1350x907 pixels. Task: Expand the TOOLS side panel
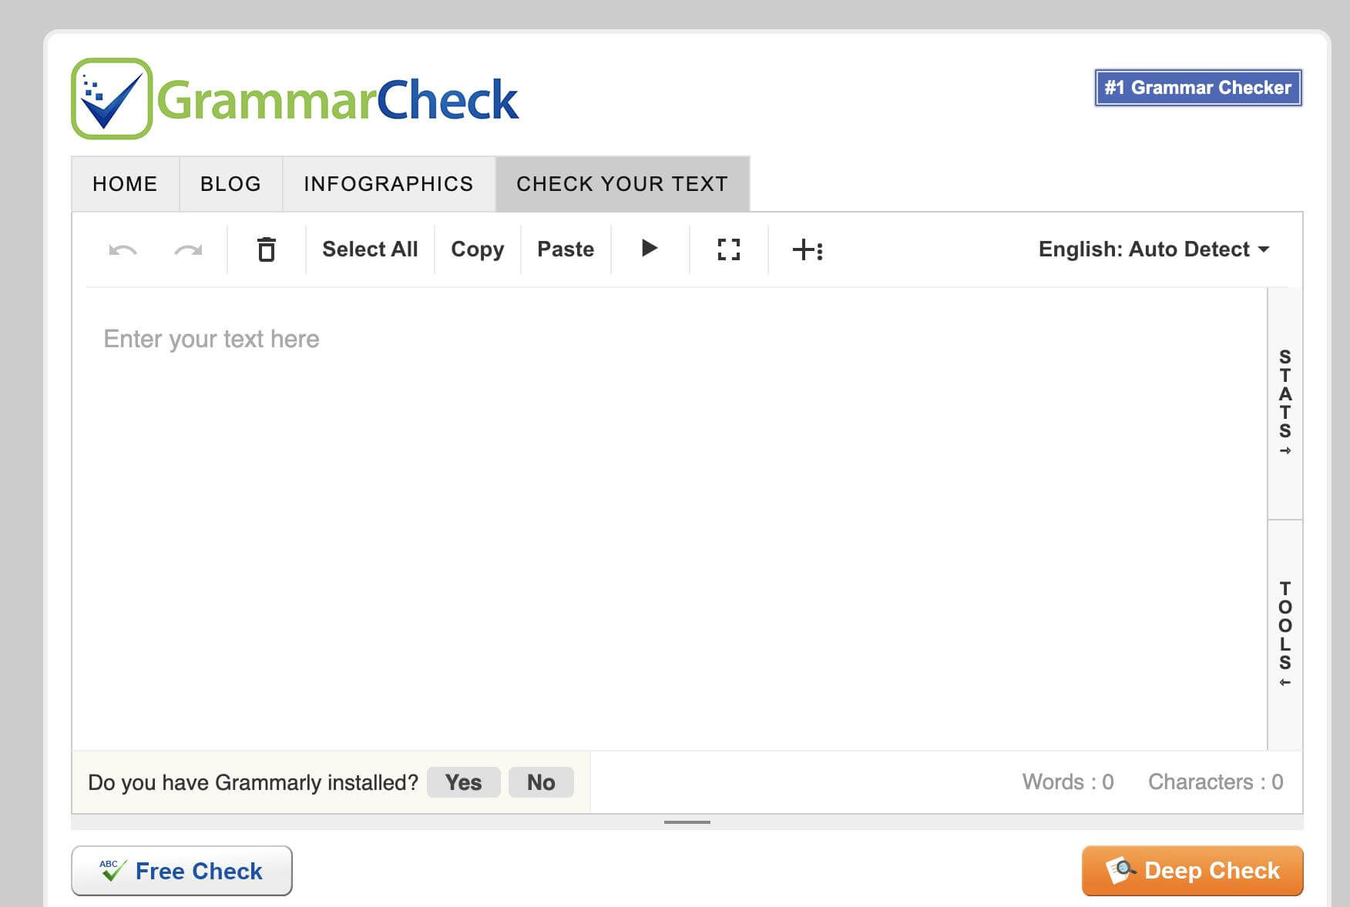pyautogui.click(x=1285, y=635)
